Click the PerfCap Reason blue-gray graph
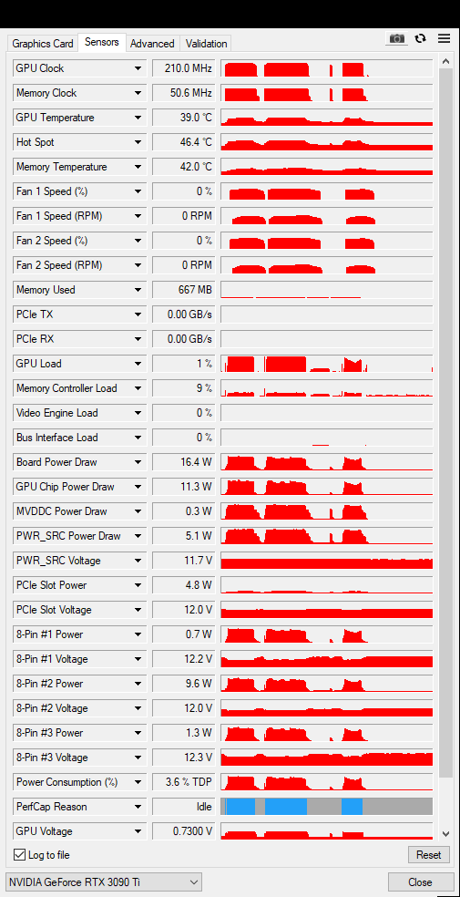Viewport: 460px width, 897px height. (327, 807)
